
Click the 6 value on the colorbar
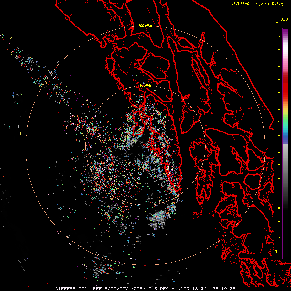tap(279, 51)
